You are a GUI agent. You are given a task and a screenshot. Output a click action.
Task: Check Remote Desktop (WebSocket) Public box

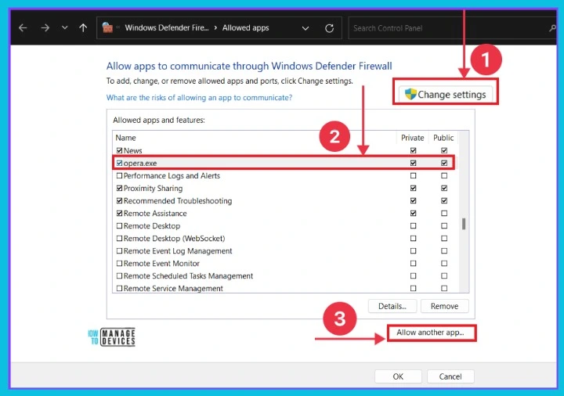click(x=444, y=238)
